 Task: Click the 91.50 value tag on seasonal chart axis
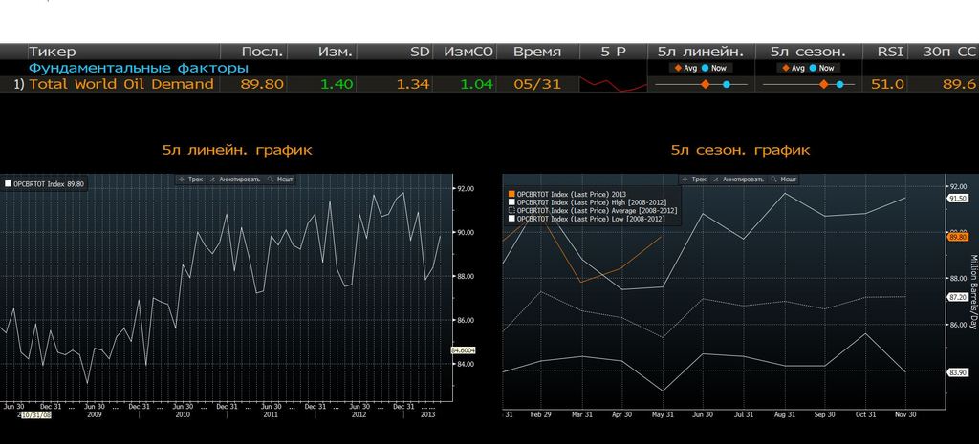958,199
